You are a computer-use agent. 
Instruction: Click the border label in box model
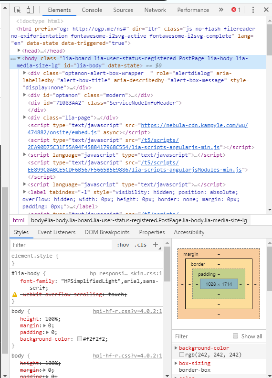(198, 264)
